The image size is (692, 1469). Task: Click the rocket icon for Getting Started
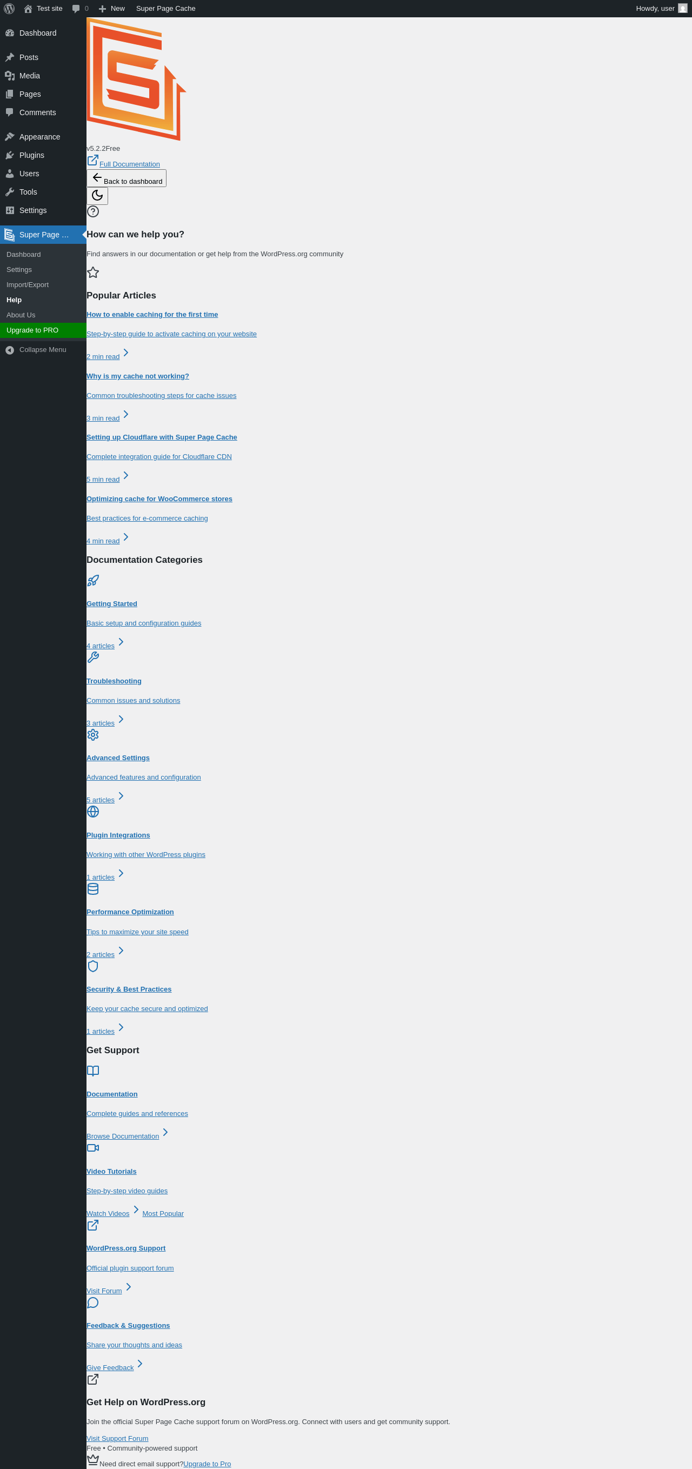point(93,581)
